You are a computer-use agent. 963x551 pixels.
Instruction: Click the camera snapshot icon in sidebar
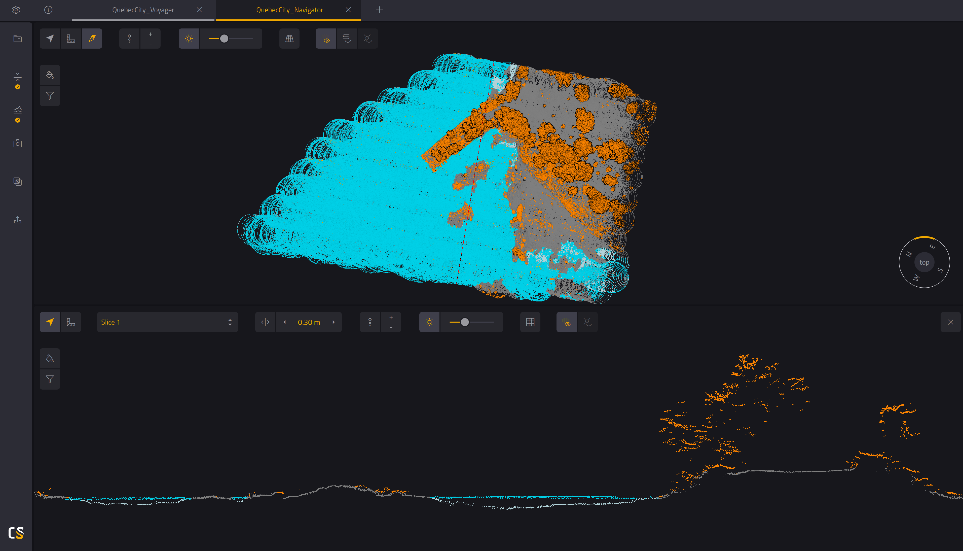(x=17, y=144)
